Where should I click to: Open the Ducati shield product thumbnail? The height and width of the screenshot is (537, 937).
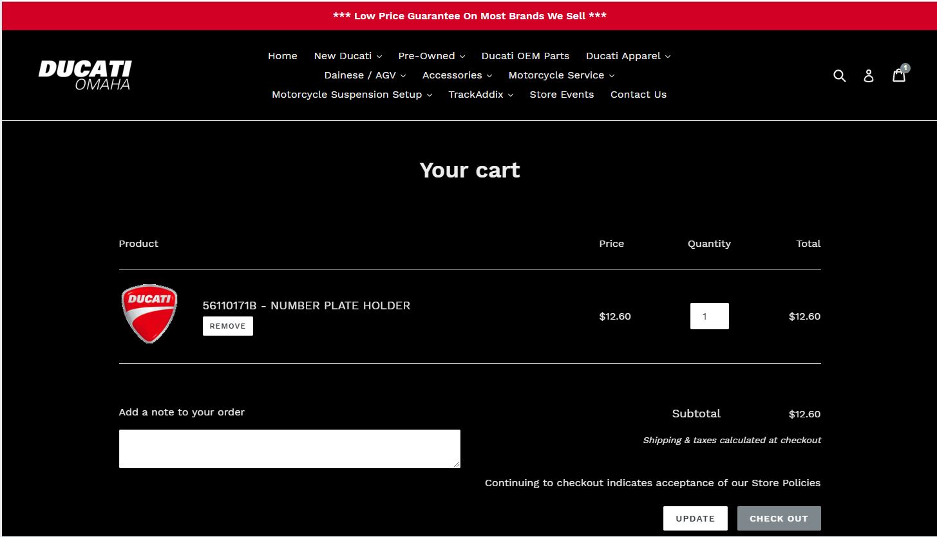(x=149, y=314)
